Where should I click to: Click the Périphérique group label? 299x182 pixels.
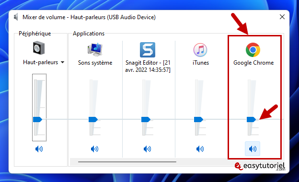point(34,34)
